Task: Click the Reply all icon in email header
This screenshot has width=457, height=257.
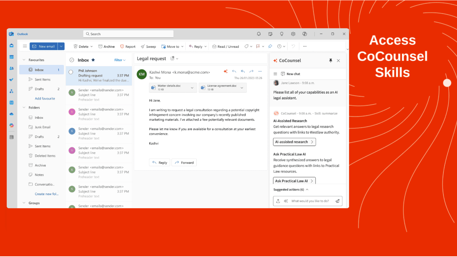Action: pos(243,71)
